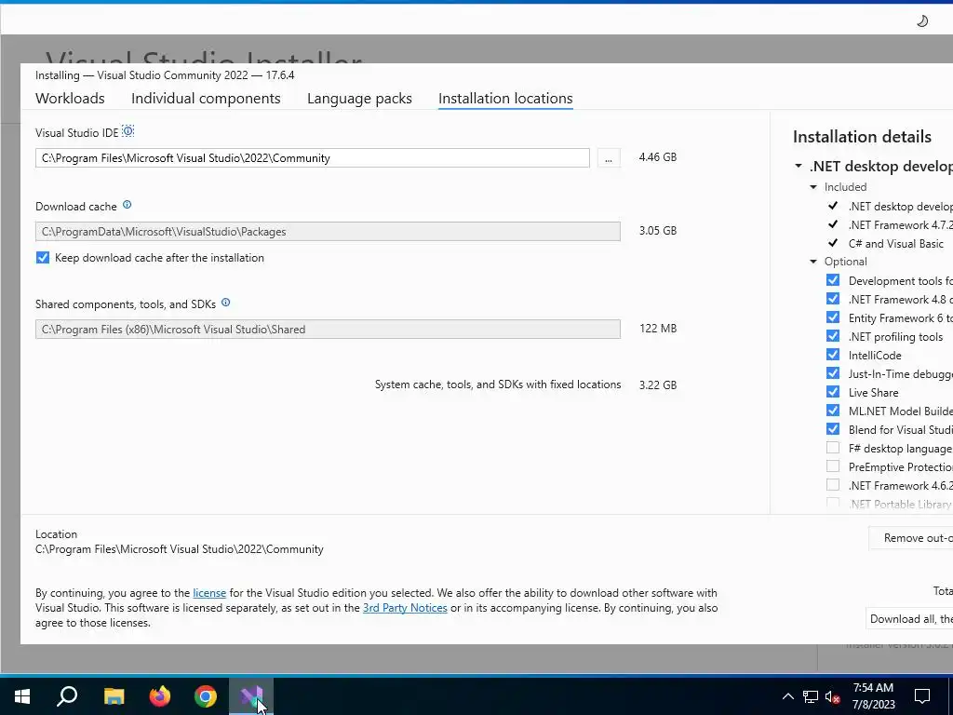
Task: Uncheck .NET profiling tools
Action: [833, 336]
